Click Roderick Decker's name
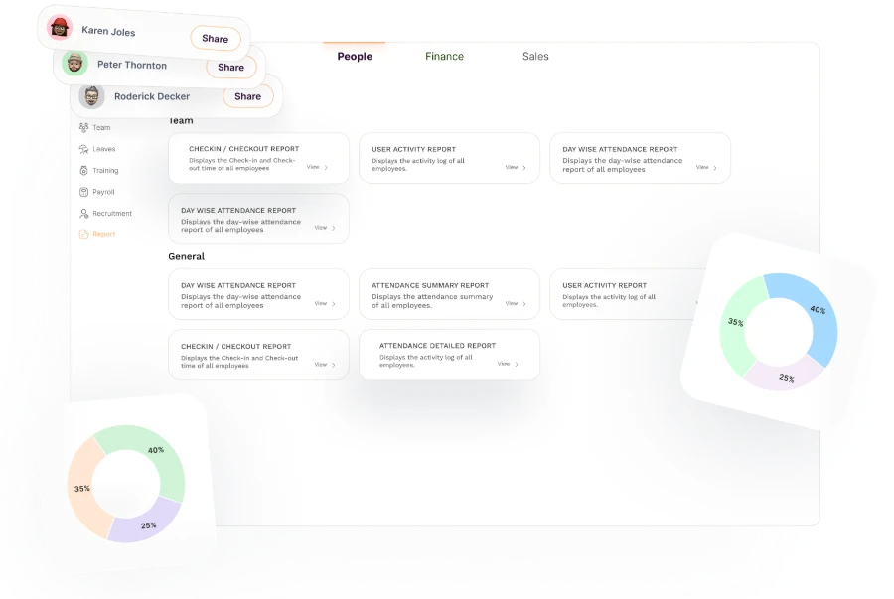Viewport: 894px width, 599px height. coord(152,97)
